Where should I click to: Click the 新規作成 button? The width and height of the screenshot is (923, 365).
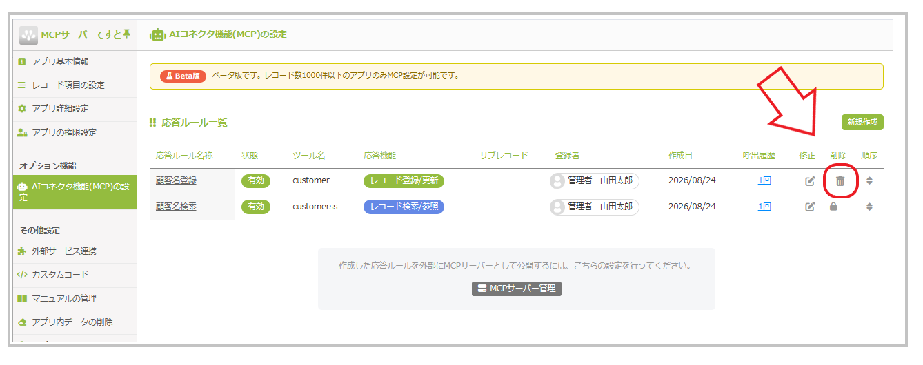[x=862, y=122]
